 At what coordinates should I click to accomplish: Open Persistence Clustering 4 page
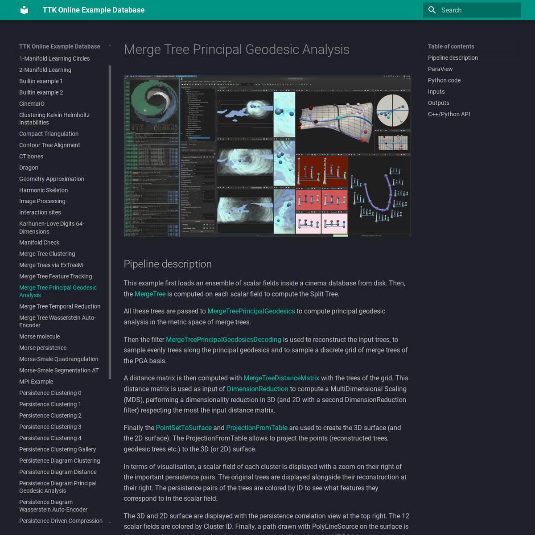[50, 438]
